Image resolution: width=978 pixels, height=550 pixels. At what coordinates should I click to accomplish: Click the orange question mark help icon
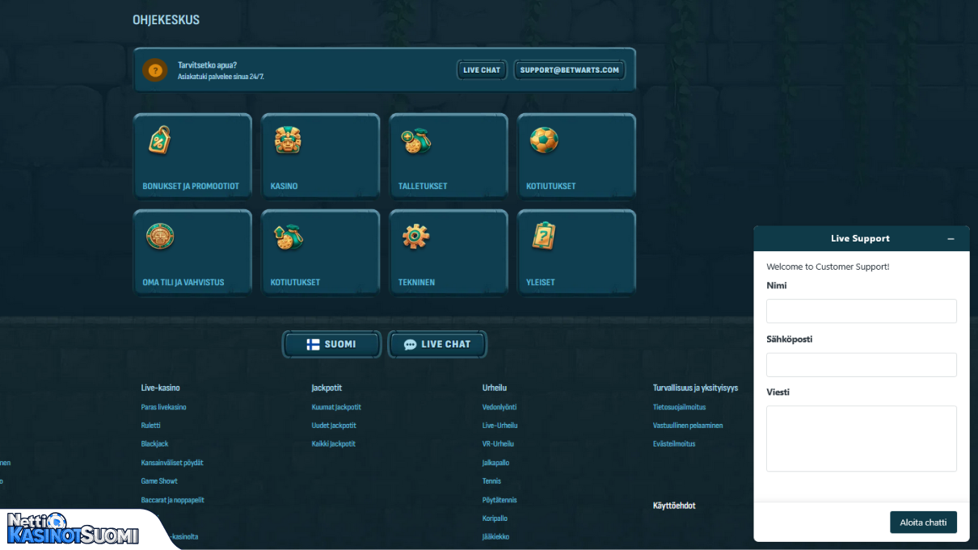point(155,70)
